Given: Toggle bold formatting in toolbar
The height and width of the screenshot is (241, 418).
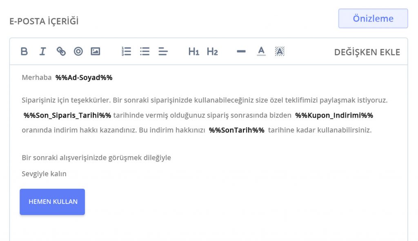Looking at the screenshot, I should click(x=24, y=51).
